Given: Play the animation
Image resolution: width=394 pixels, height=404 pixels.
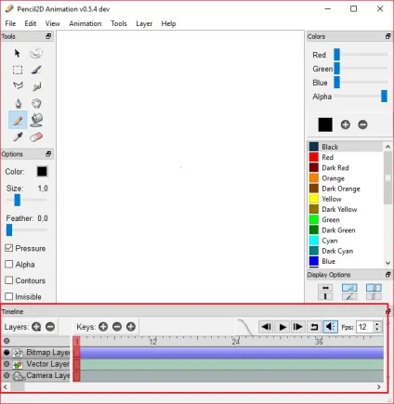Looking at the screenshot, I should click(282, 327).
